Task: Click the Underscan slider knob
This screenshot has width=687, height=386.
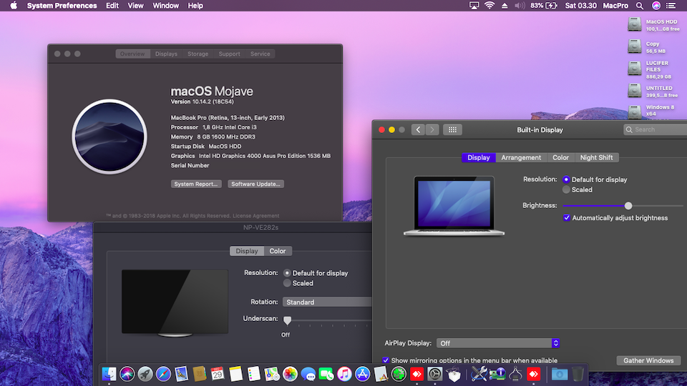Action: [x=287, y=320]
